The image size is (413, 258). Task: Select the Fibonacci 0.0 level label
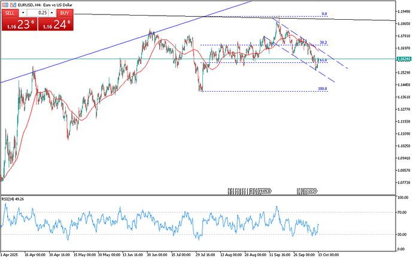point(324,14)
